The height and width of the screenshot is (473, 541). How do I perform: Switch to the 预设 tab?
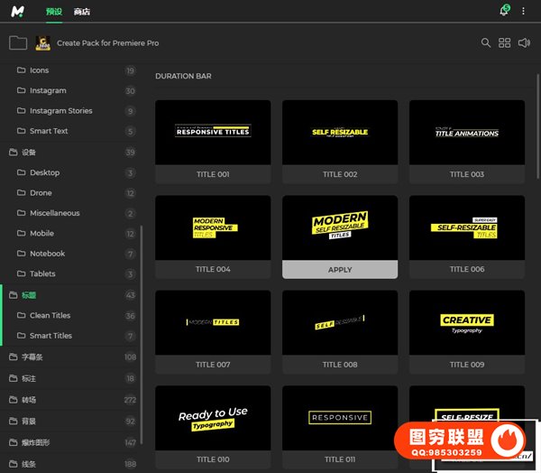56,12
